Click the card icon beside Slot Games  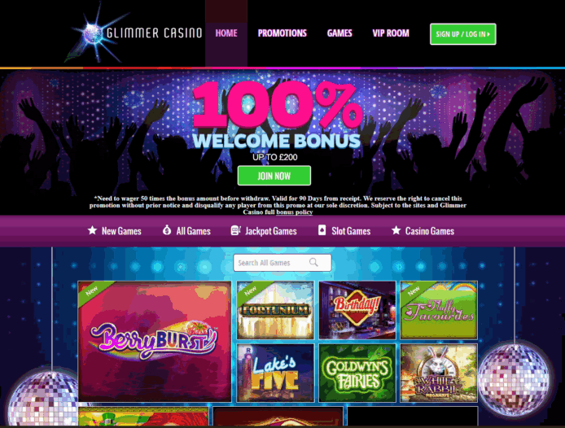322,230
